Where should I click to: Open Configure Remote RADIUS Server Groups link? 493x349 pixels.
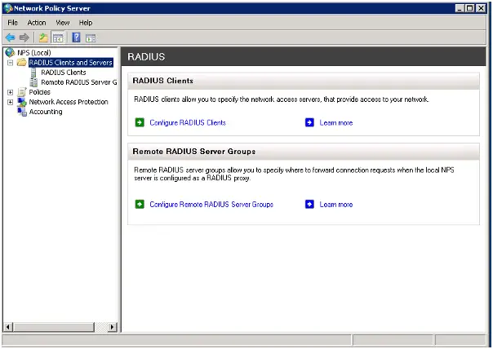coord(211,205)
